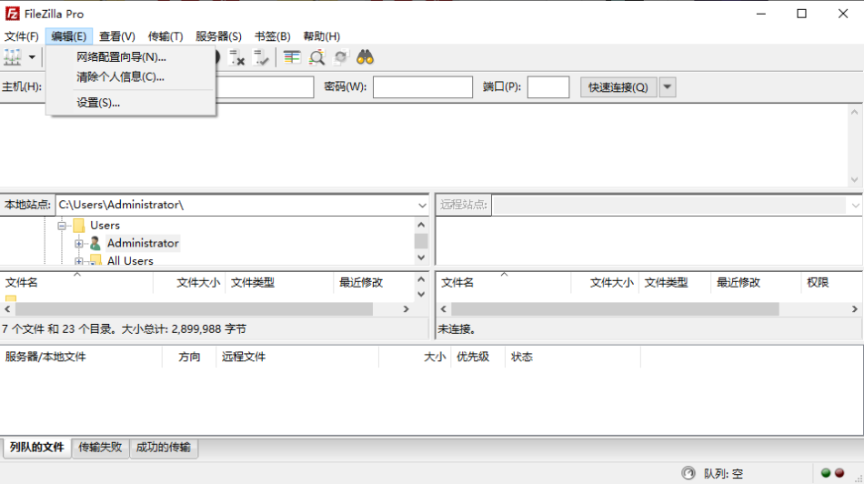Click the 端口(P) port field
The image size is (864, 484).
548,87
